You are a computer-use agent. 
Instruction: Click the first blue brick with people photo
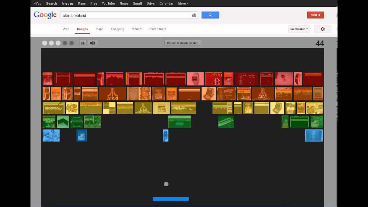click(x=51, y=135)
